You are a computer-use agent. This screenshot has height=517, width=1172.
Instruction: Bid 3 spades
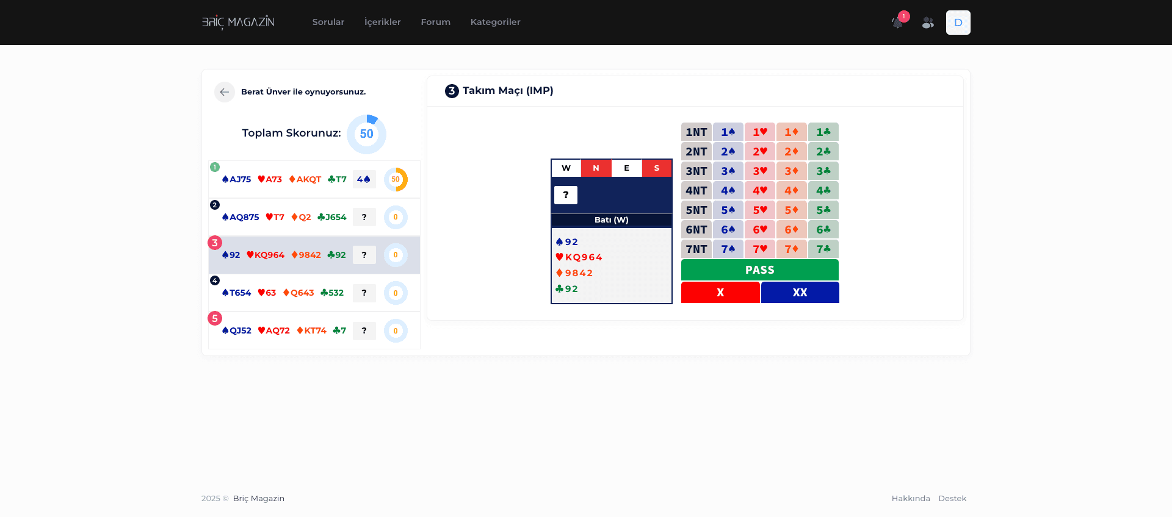pos(728,171)
